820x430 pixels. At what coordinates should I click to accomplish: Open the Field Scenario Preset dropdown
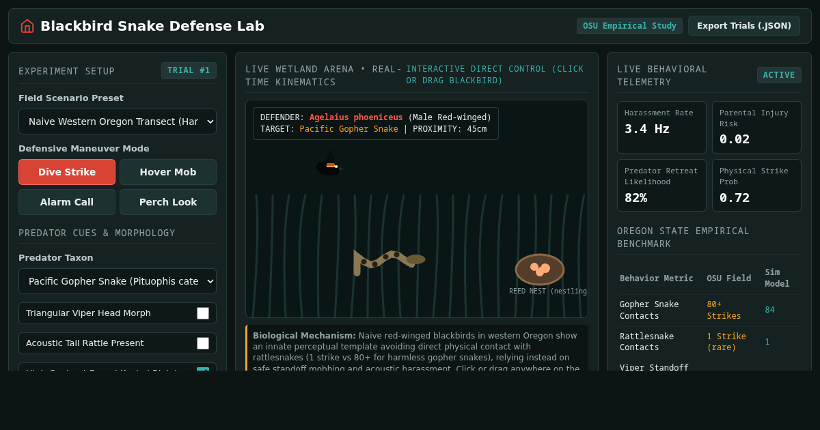pos(118,121)
